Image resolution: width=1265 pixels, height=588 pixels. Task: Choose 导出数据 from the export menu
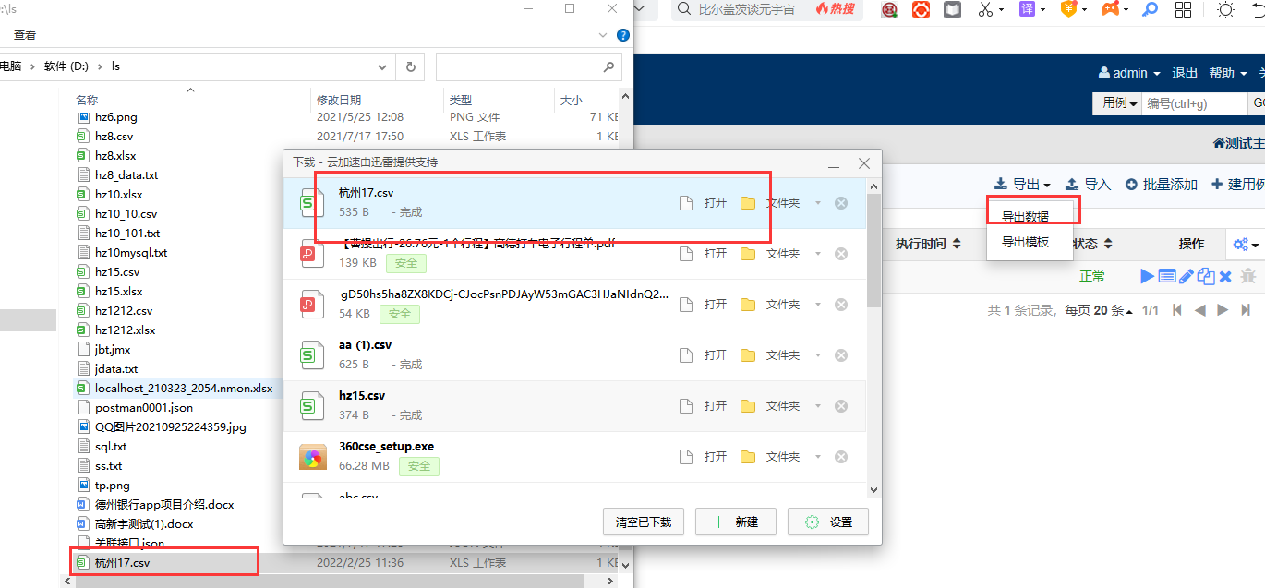coord(1025,216)
